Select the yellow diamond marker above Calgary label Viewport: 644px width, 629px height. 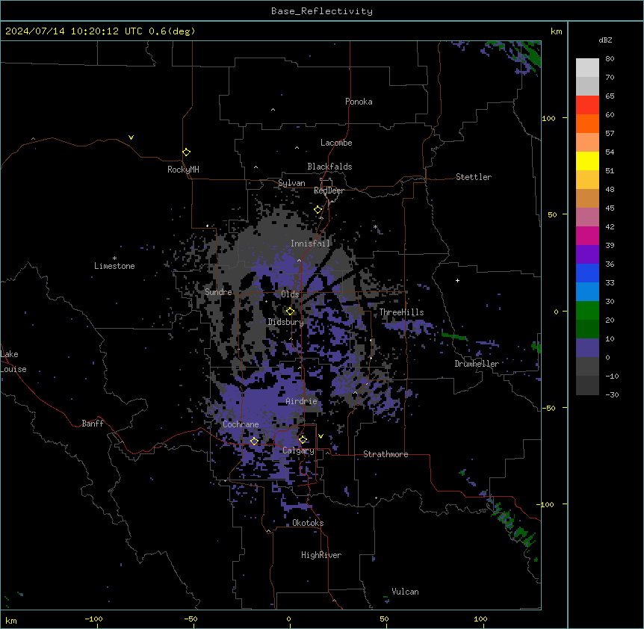(303, 440)
